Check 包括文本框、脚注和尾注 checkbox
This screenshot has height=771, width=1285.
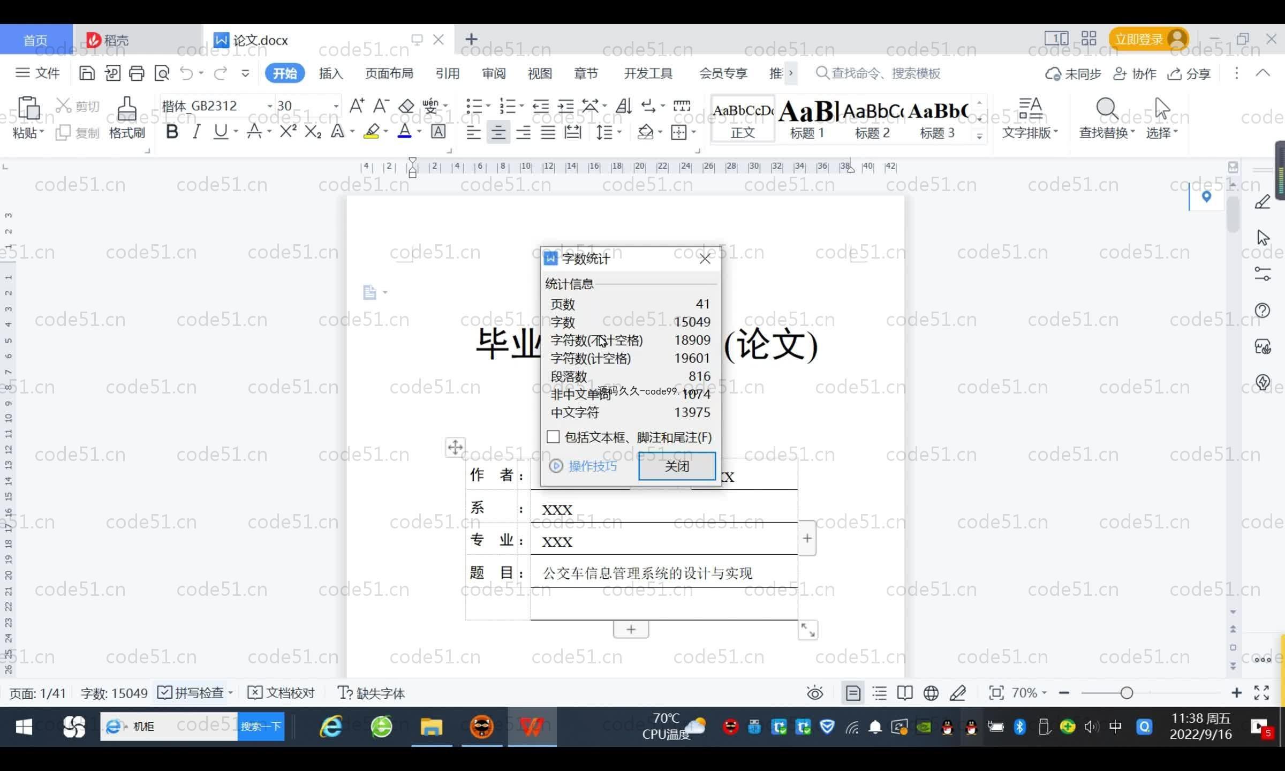coord(553,437)
